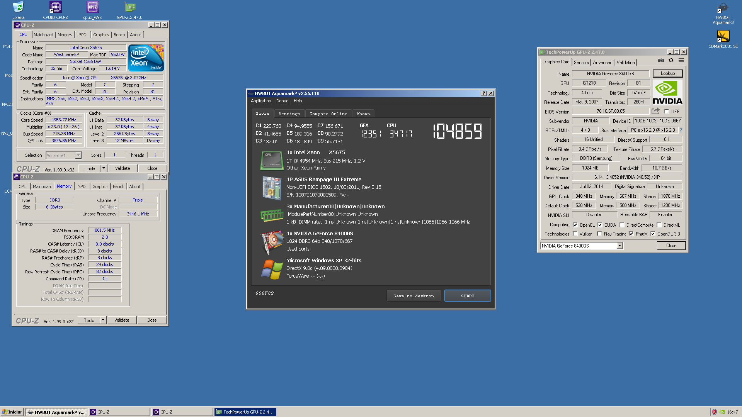
Task: Switch to TechPowerUp GPU-Z taskbar button
Action: 245,412
